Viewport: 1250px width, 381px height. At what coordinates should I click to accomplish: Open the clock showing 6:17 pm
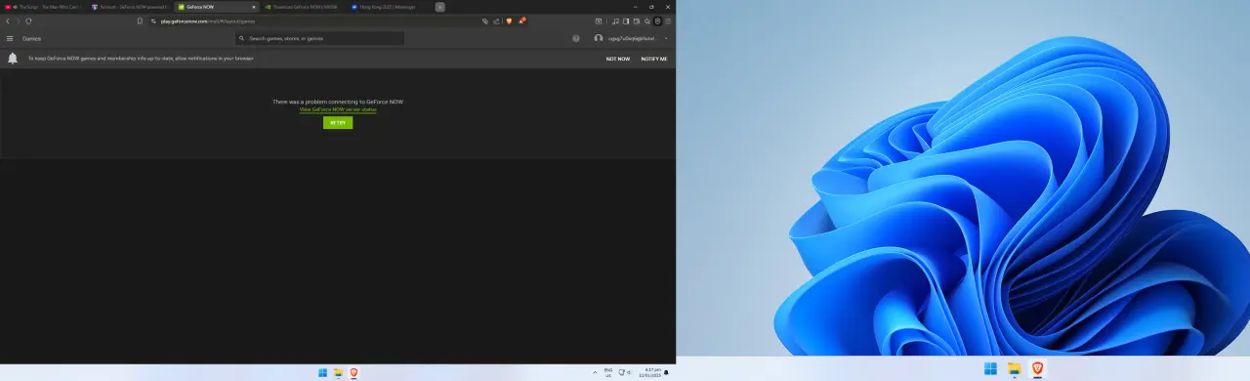click(649, 372)
